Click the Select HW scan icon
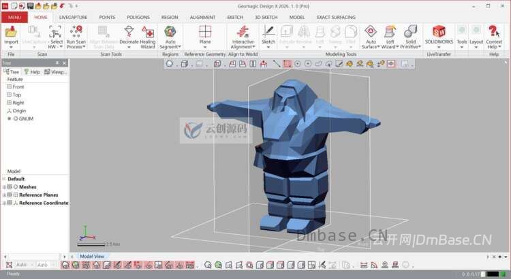Image resolution: width=511 pixels, height=279 pixels. (55, 32)
